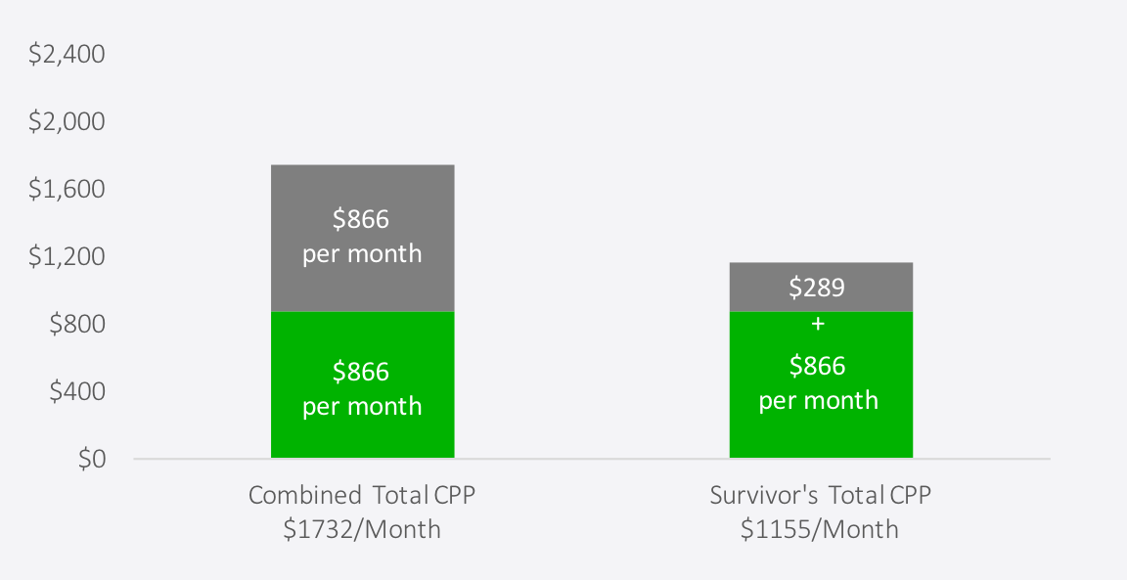Click the $1155/Month text under Survivor's bar
1127x580 pixels.
tap(820, 530)
